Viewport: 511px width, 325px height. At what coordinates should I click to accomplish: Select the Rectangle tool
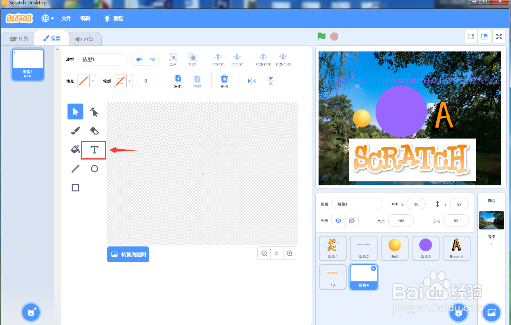75,188
